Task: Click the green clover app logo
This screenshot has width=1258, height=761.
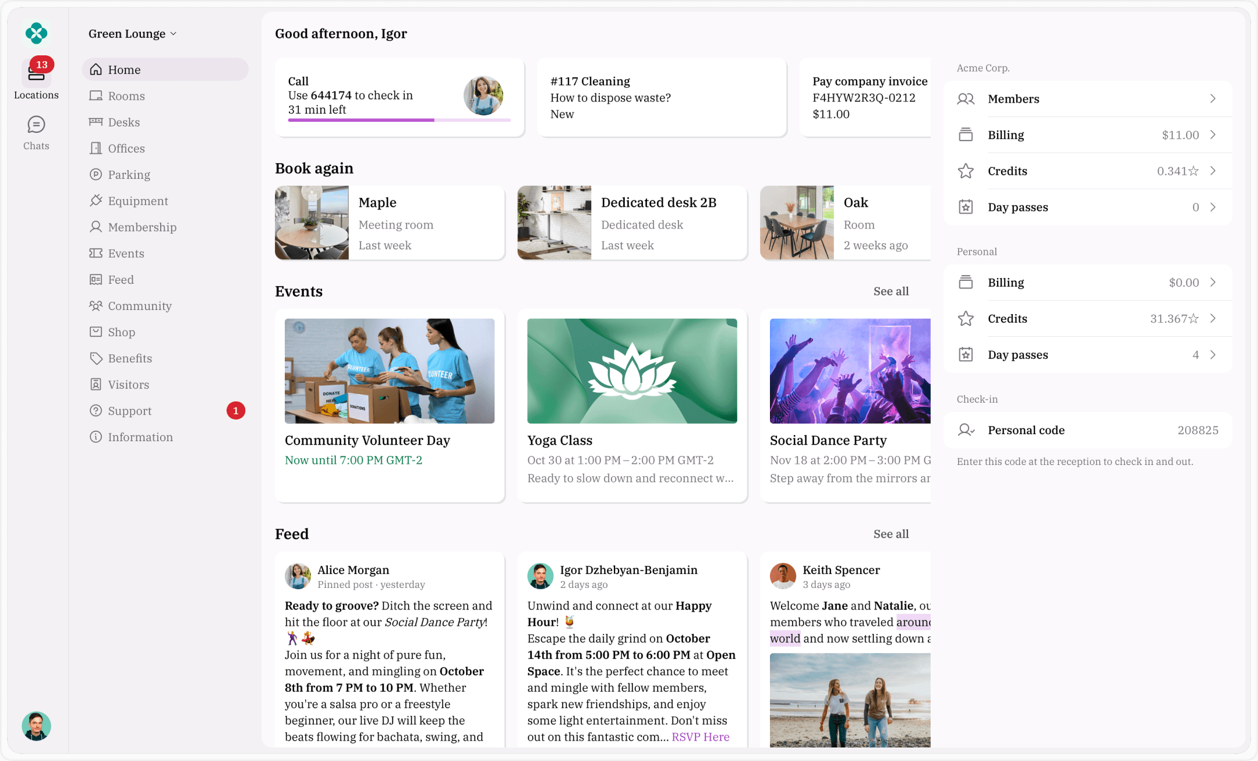Action: 36,33
